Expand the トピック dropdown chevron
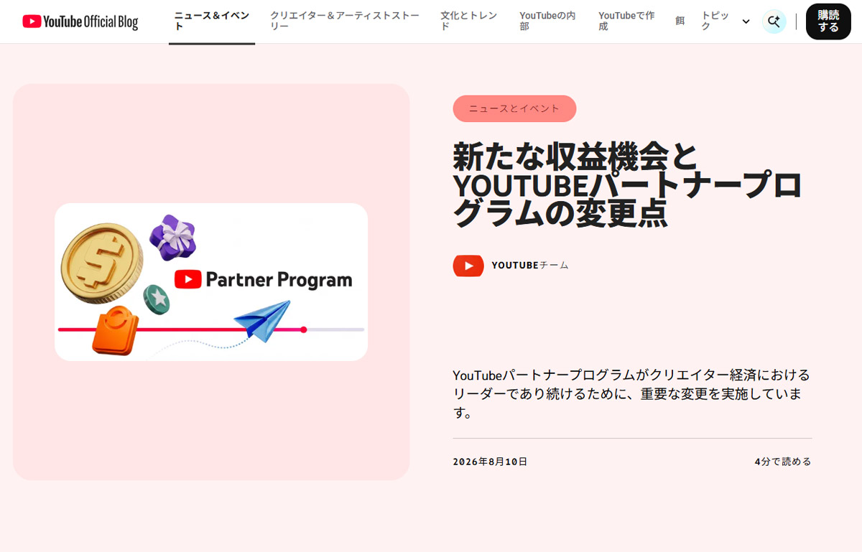862x552 pixels. pos(746,22)
